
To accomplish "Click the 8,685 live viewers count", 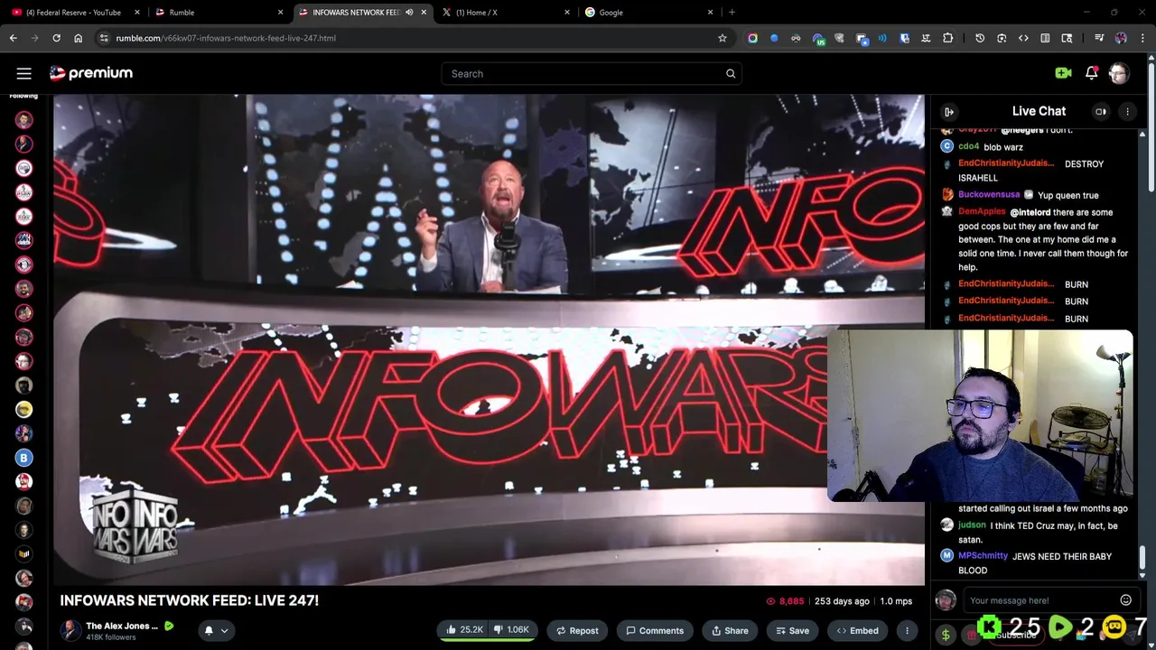I will pos(785,601).
